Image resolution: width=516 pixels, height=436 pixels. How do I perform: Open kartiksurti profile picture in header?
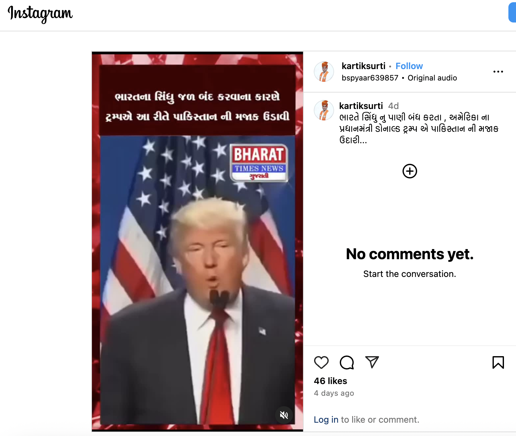coord(324,72)
